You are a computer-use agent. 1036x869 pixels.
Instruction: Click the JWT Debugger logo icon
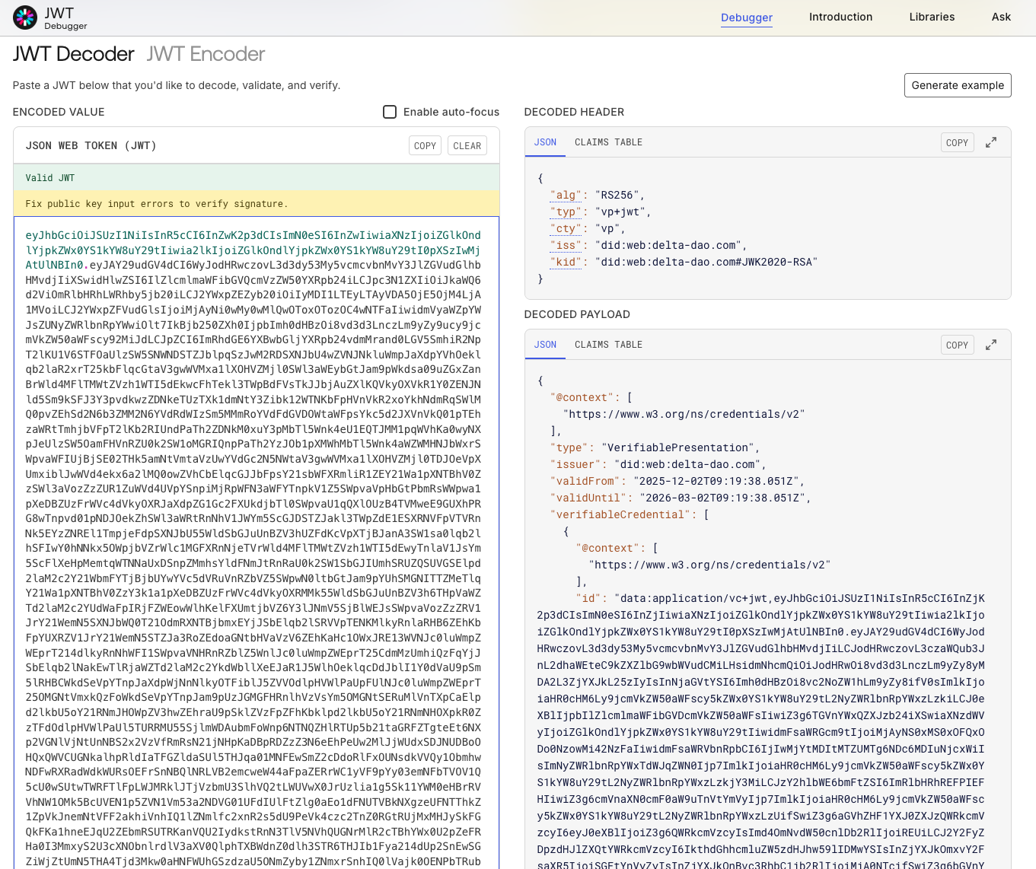pos(25,18)
